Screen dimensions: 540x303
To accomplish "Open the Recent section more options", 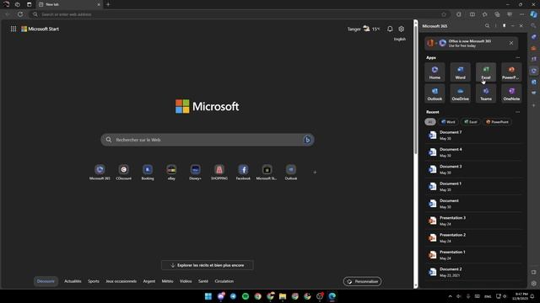I will click(517, 112).
